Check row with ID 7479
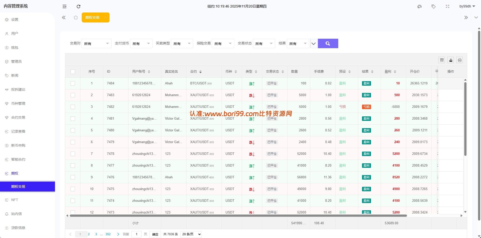The image size is (481, 238). click(x=73, y=142)
